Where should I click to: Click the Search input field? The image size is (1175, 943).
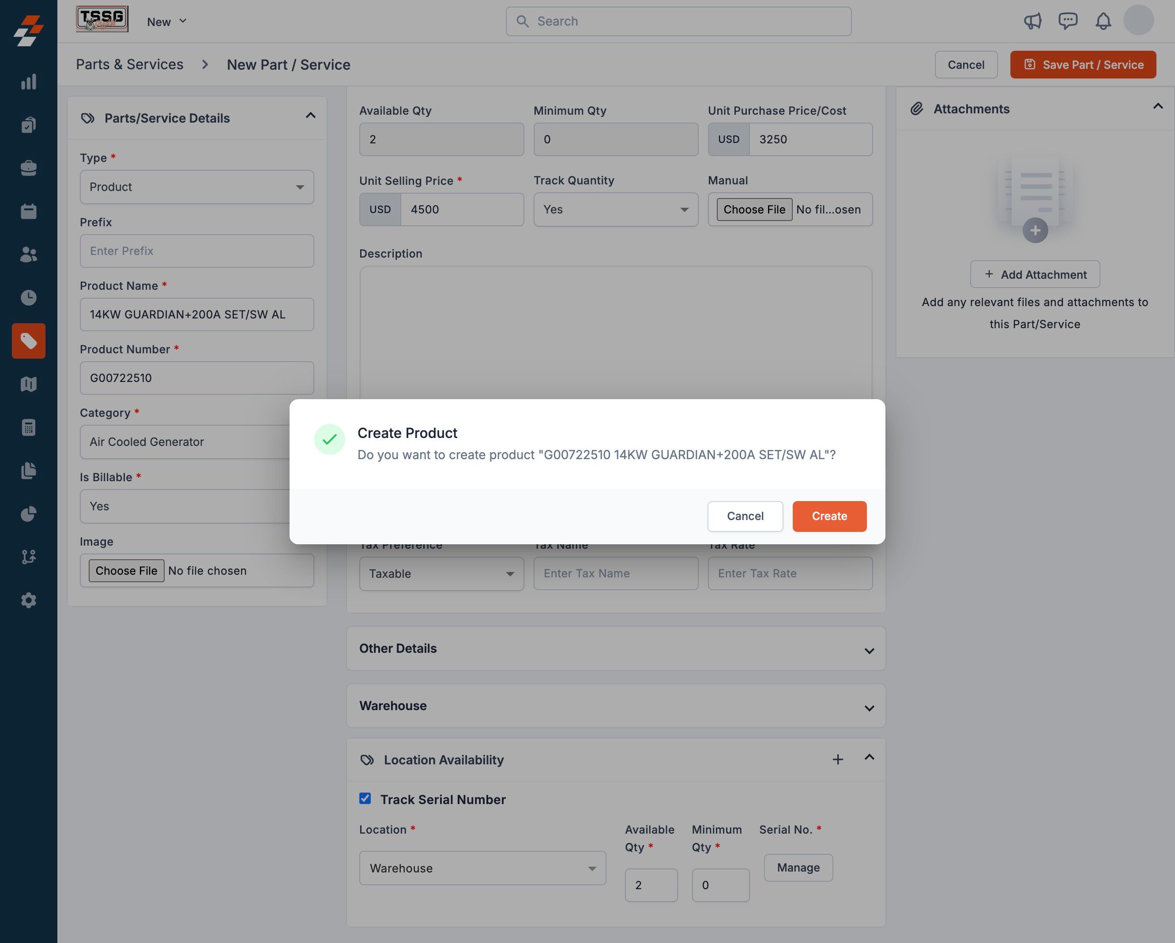pos(678,21)
